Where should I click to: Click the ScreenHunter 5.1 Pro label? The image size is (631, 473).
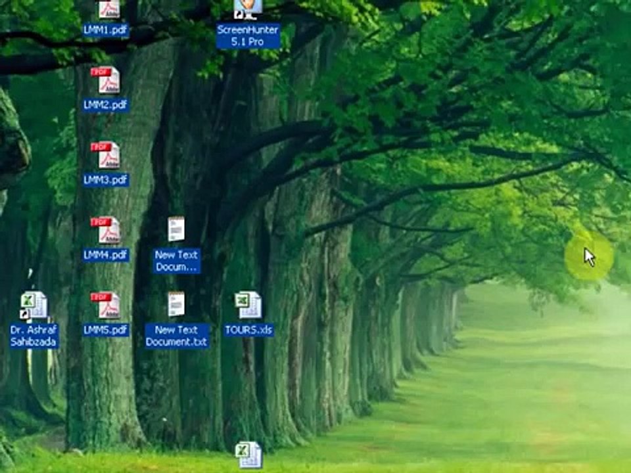coord(248,35)
